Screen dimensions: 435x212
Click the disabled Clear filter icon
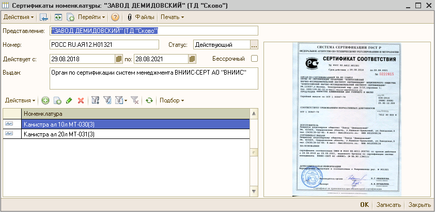[134, 100]
